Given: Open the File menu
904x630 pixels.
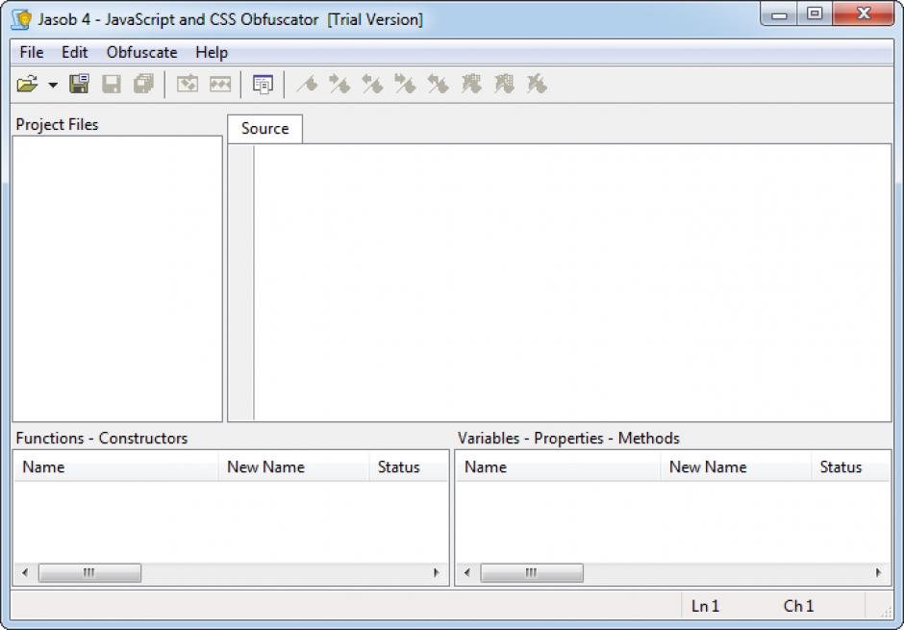Looking at the screenshot, I should coord(32,53).
